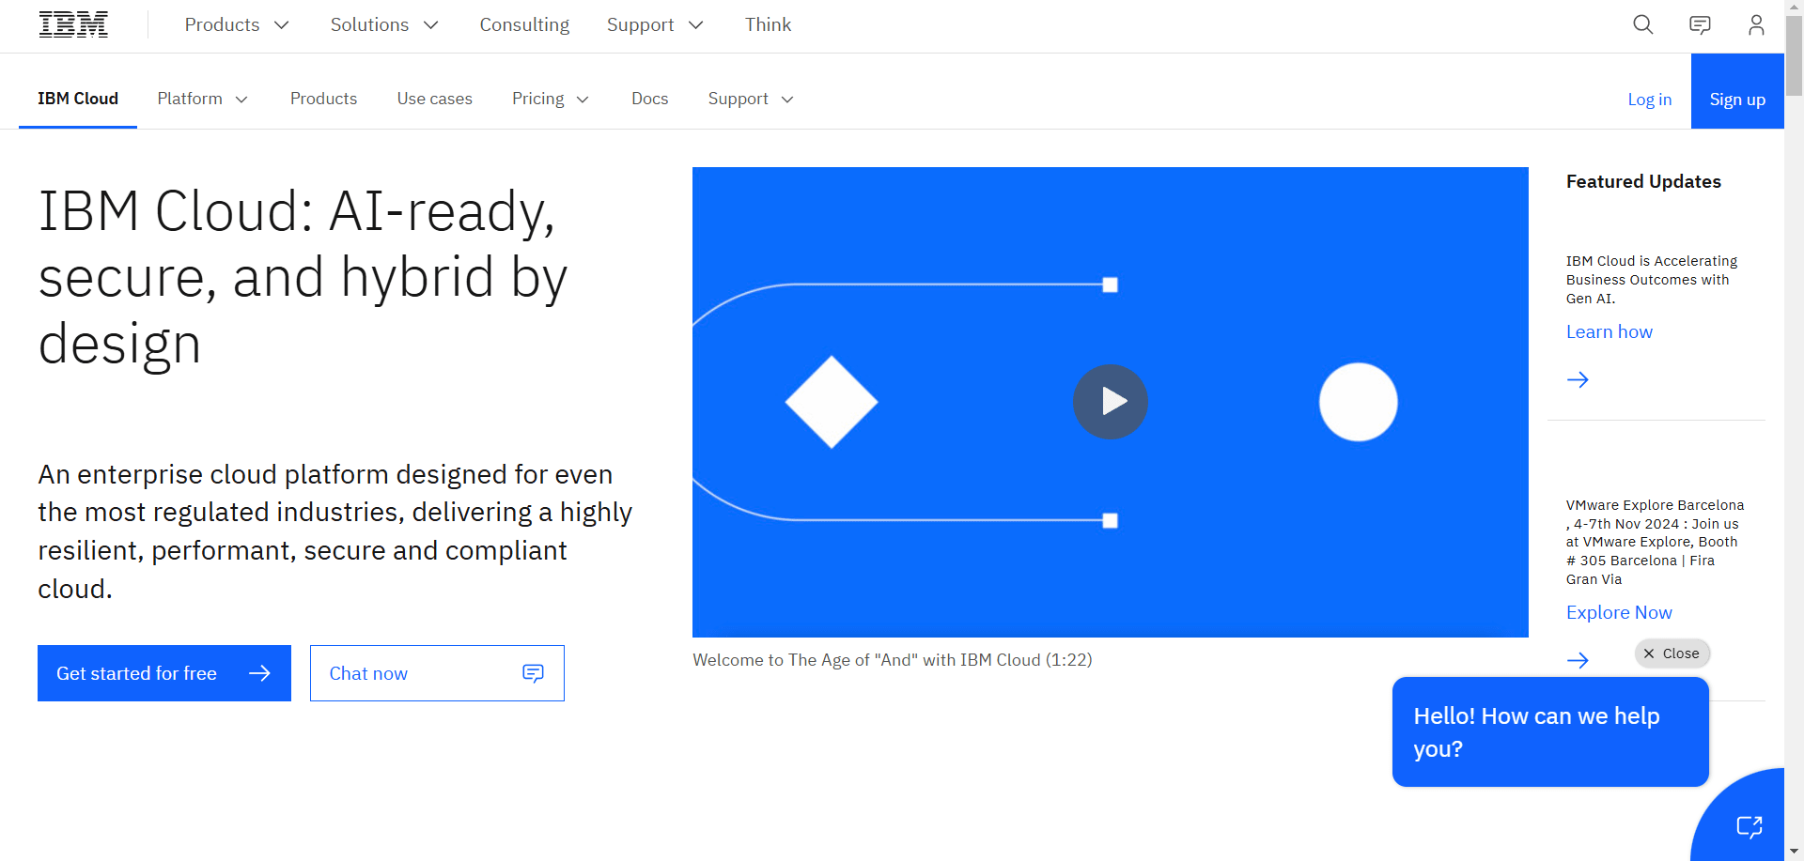1804x861 pixels.
Task: Click the video caption 'Welcome to The Age of "And"'
Action: point(893,660)
